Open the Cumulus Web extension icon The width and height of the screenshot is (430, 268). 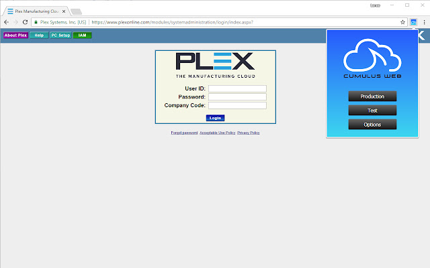pyautogui.click(x=413, y=22)
